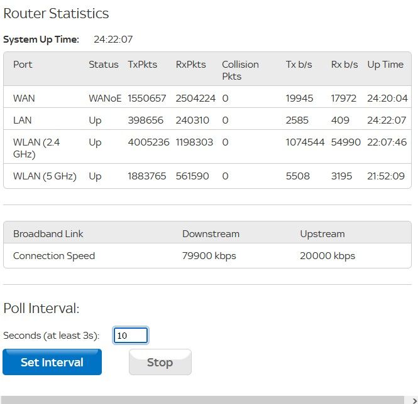Select the WLAN (5 GHz) row label
The height and width of the screenshot is (404, 418).
tap(45, 176)
